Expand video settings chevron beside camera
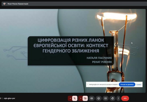Image resolution: width=147 pixels, height=102 pixels. (80, 98)
